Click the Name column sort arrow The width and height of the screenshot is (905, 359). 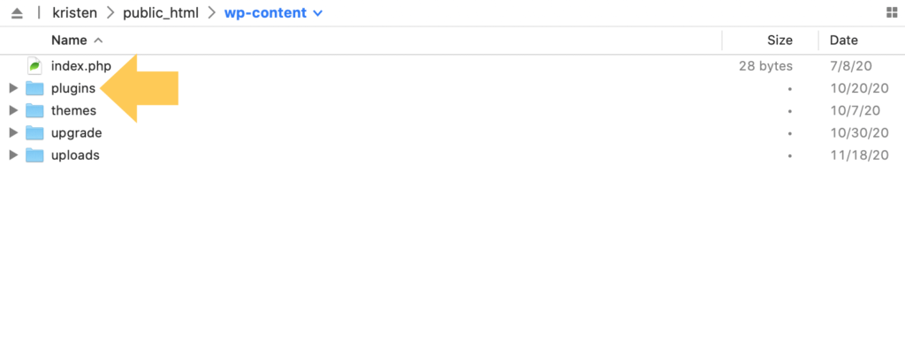click(x=98, y=41)
